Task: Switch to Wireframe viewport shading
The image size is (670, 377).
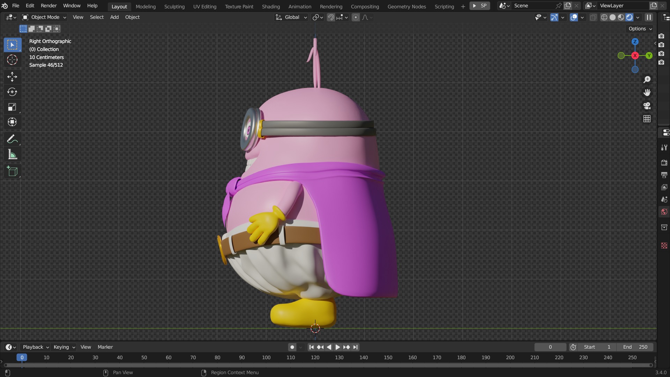Action: point(604,17)
